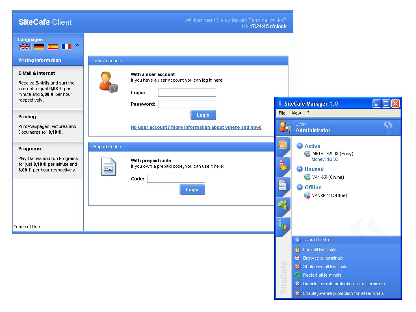The width and height of the screenshot is (416, 312).
Task: Open 'No user account?' information link
Action: click(x=196, y=127)
